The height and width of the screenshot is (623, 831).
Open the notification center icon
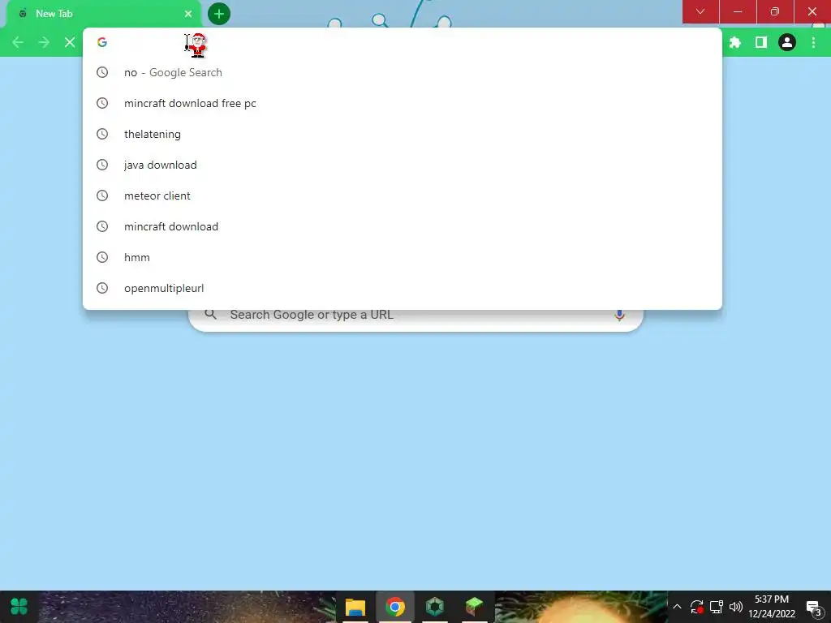(814, 608)
